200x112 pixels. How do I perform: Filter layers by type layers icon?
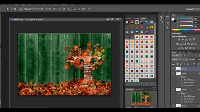pos(192,55)
